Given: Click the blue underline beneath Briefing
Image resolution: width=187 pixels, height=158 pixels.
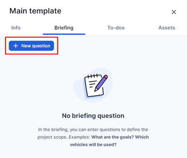Looking at the screenshot, I should pos(64,34).
